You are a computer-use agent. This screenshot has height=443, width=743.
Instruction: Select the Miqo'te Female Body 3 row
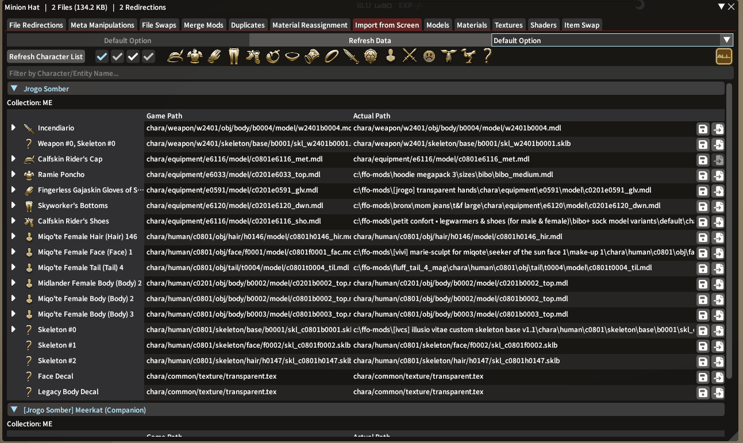click(86, 314)
